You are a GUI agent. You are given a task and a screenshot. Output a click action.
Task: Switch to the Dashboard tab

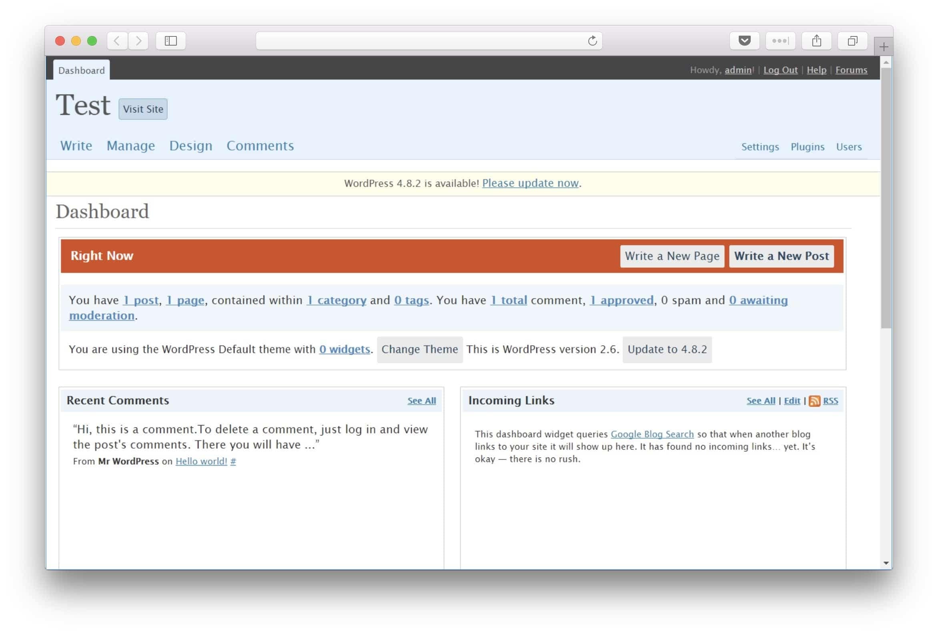click(x=82, y=70)
